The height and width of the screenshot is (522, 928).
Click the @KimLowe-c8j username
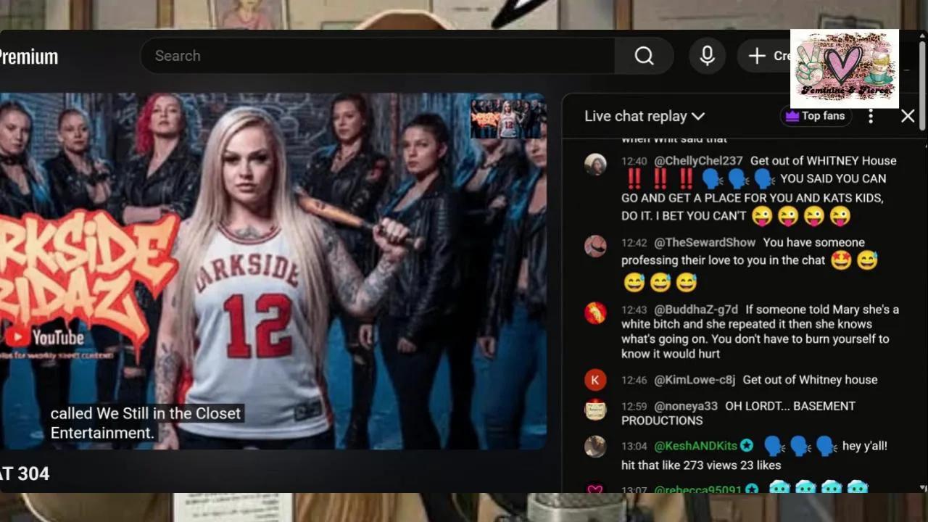695,380
